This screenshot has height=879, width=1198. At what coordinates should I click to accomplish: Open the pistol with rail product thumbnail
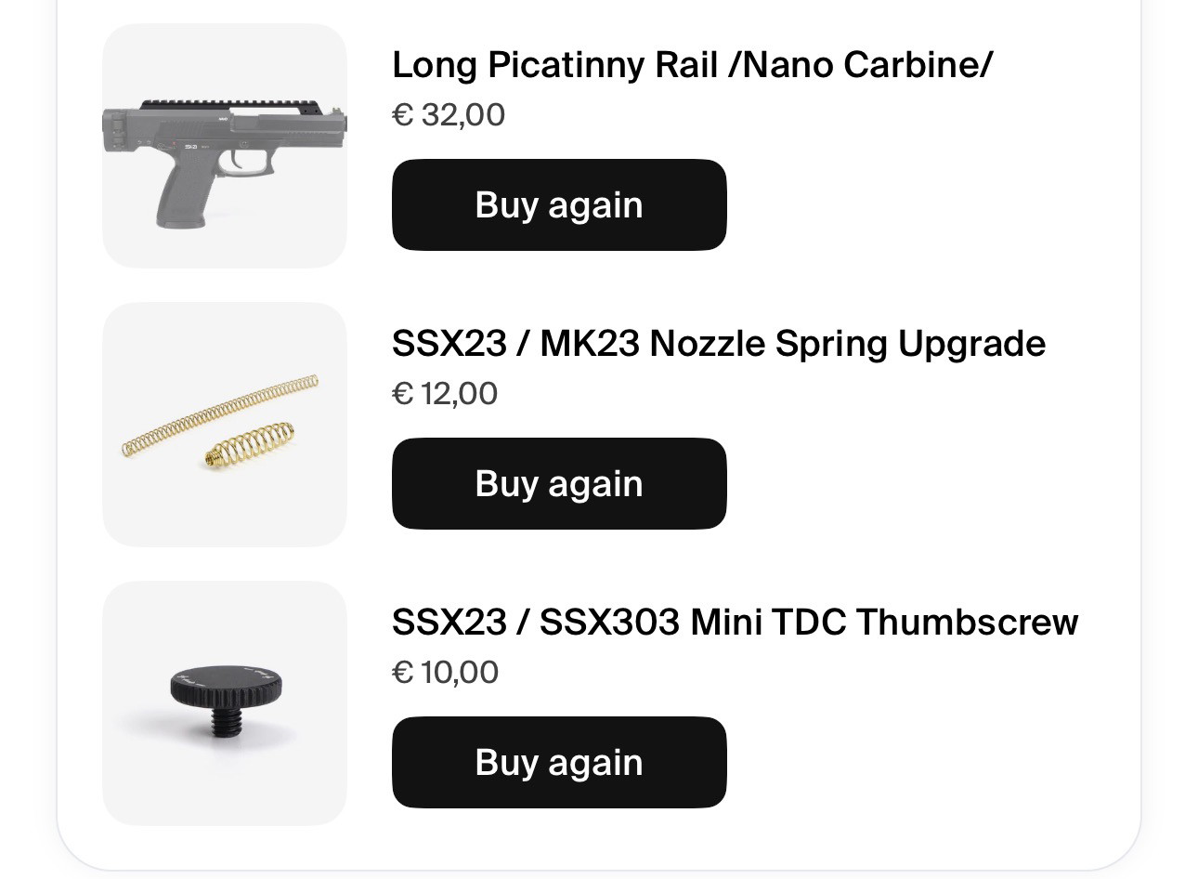[x=225, y=146]
